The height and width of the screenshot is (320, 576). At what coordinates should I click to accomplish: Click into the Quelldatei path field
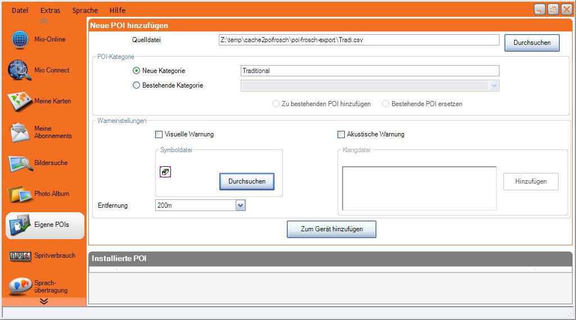(x=358, y=40)
